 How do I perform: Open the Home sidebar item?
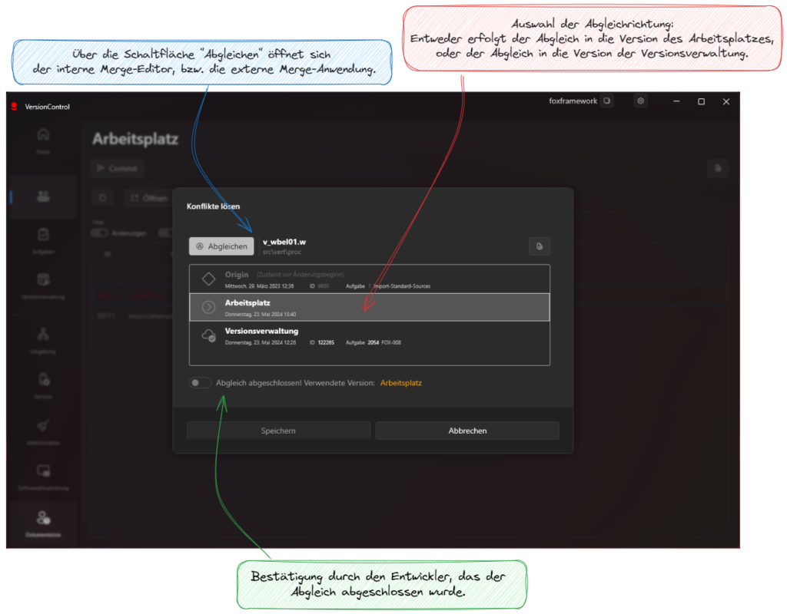(43, 140)
